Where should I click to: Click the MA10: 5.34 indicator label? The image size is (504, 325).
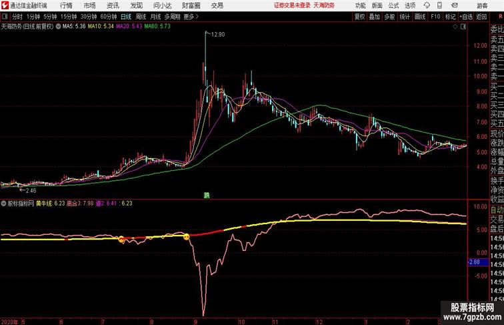tap(101, 27)
